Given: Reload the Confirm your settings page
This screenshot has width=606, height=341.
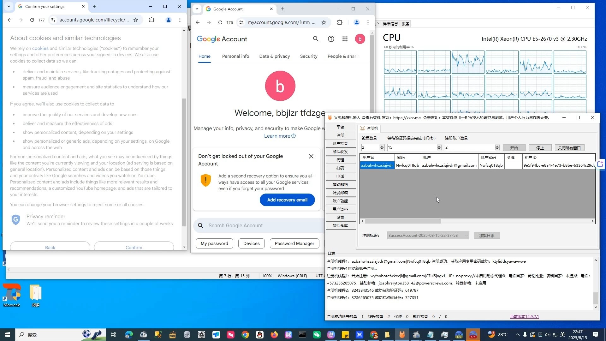Looking at the screenshot, I should [32, 20].
